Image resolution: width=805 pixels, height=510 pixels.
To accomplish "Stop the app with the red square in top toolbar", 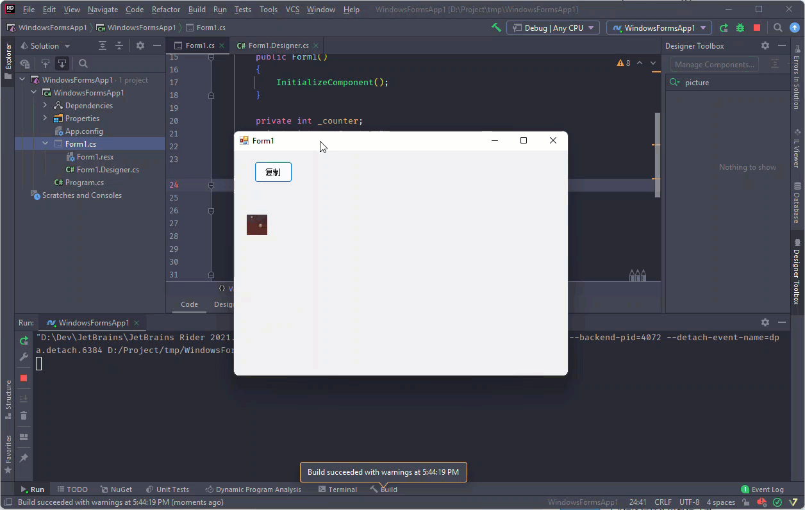I will pyautogui.click(x=757, y=28).
